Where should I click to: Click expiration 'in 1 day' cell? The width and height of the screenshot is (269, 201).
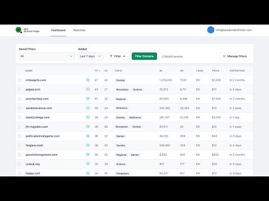point(234,117)
